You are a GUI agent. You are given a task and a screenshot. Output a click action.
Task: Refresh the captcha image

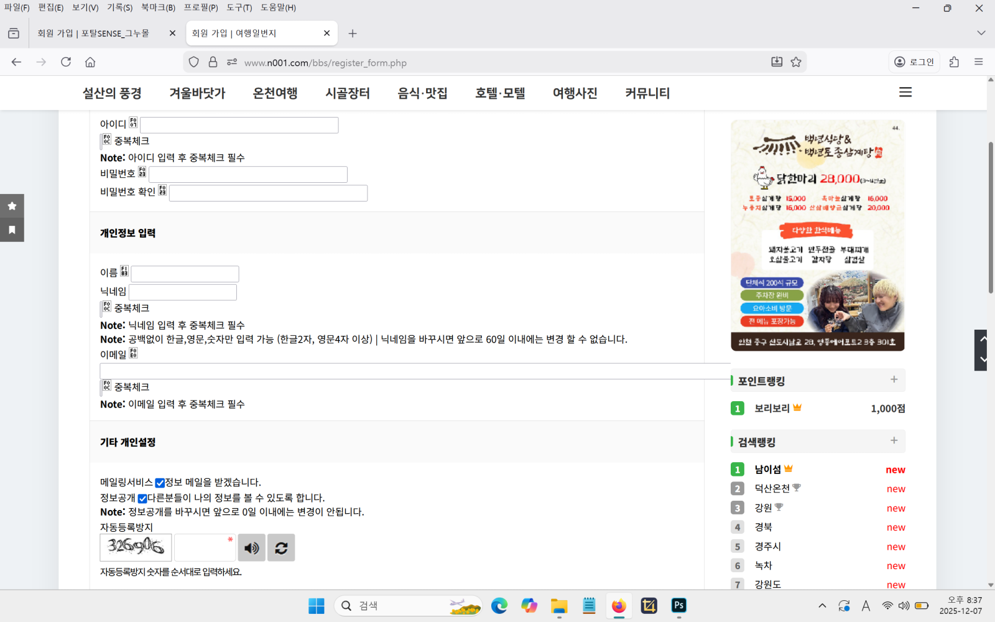(281, 548)
